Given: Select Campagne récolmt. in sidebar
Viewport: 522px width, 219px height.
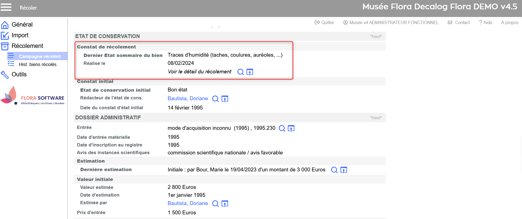Looking at the screenshot, I should pyautogui.click(x=40, y=56).
